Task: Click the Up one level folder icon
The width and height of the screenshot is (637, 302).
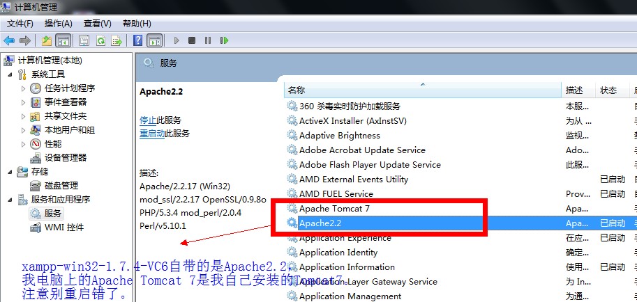Action: point(47,40)
